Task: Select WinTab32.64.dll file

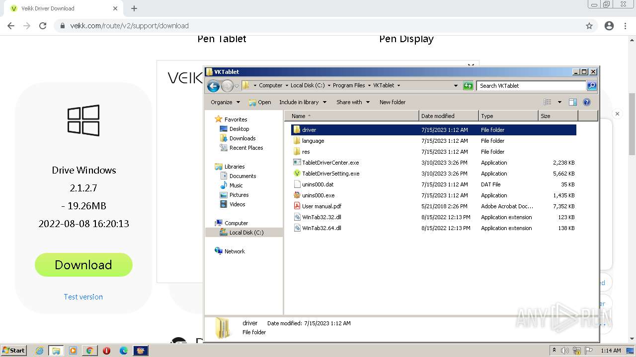Action: click(317, 228)
